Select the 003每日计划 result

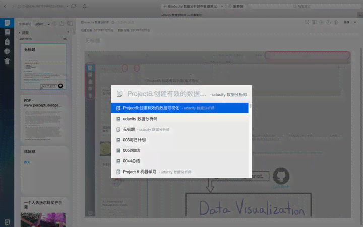tap(179, 140)
